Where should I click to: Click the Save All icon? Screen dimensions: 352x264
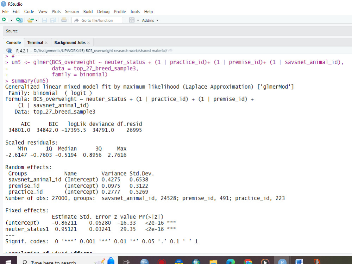[53, 20]
